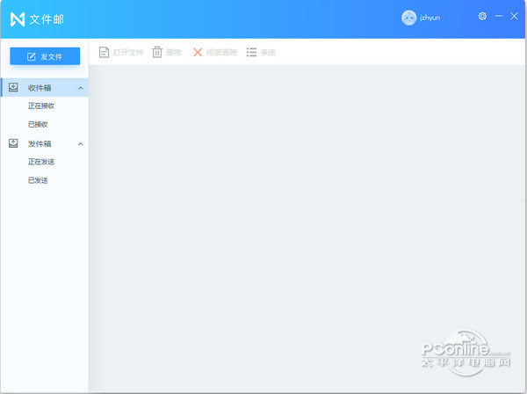Click the 打开文件 document icon
The image size is (527, 394).
point(104,52)
